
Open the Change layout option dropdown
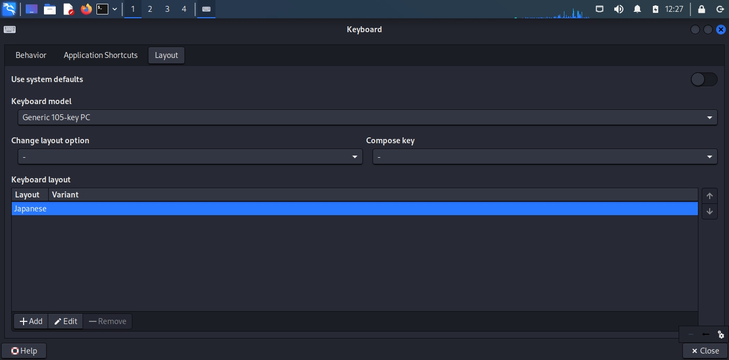pos(190,157)
